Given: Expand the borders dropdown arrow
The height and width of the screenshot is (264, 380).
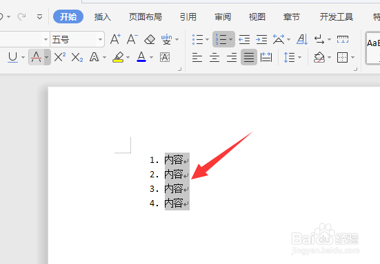Looking at the screenshot, I should pyautogui.click(x=352, y=58).
